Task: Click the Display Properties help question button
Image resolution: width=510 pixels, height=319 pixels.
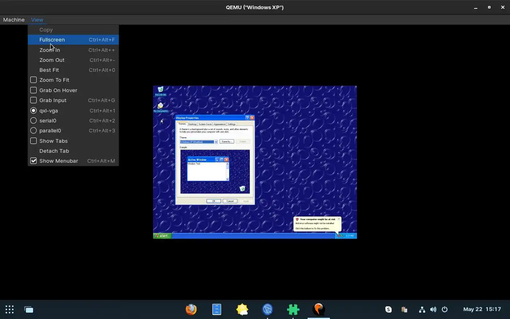Action: [x=247, y=118]
